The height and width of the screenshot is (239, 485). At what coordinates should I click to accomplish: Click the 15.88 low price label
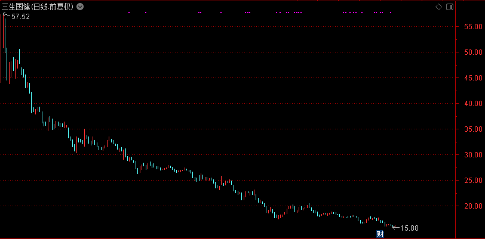coord(409,228)
